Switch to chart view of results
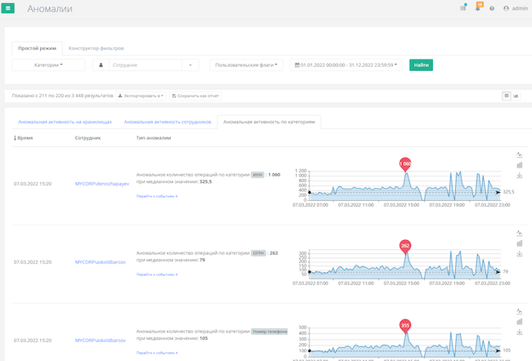Screen dimensions: 532x361 516,96
